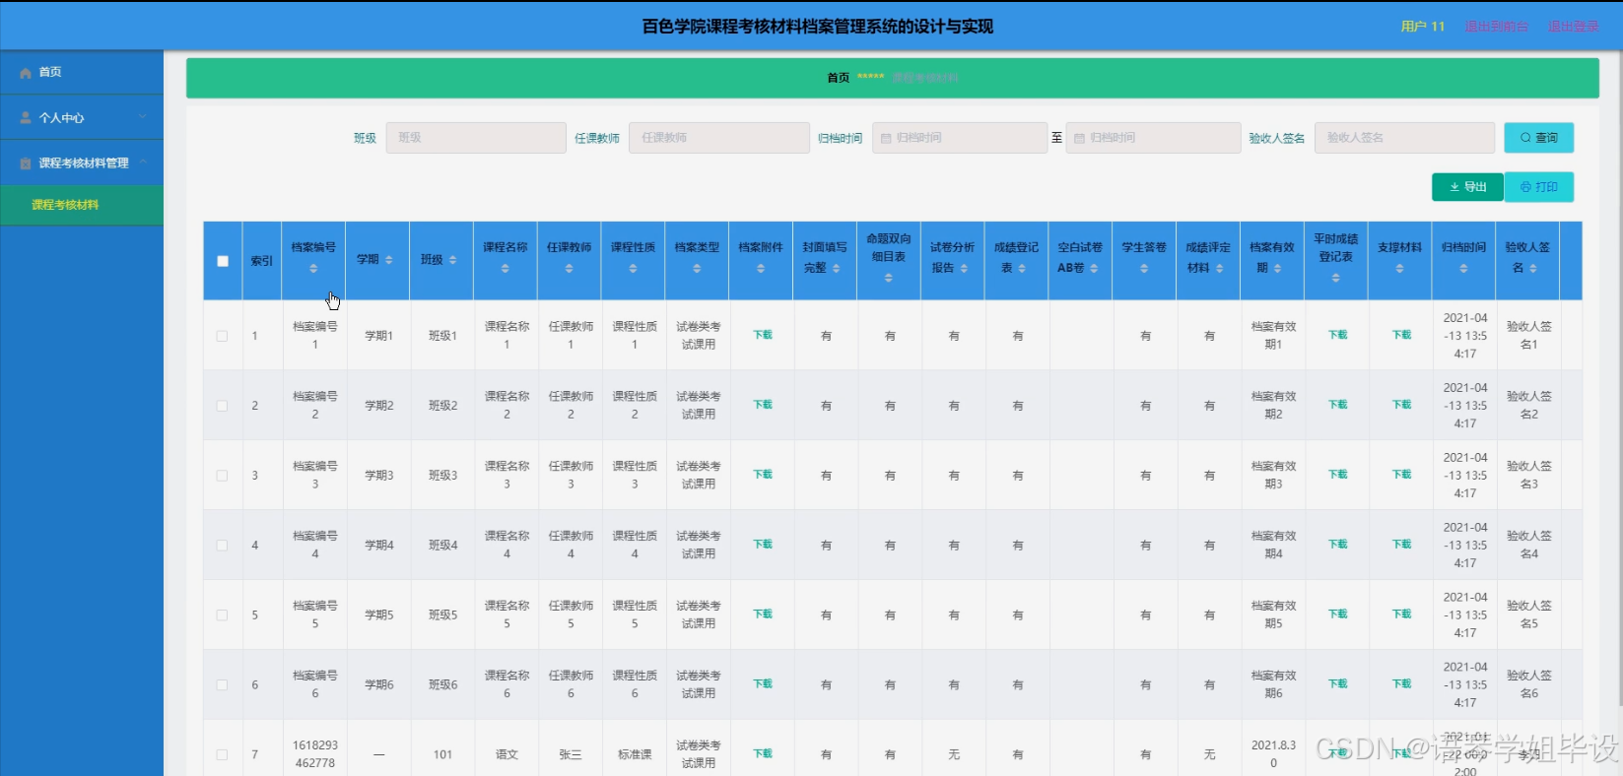Click cell text 张三 in row 7
Screen dimensions: 1623x776
571,755
